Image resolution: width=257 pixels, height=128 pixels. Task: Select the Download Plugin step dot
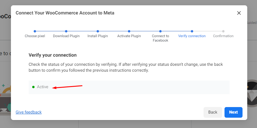point(66,31)
